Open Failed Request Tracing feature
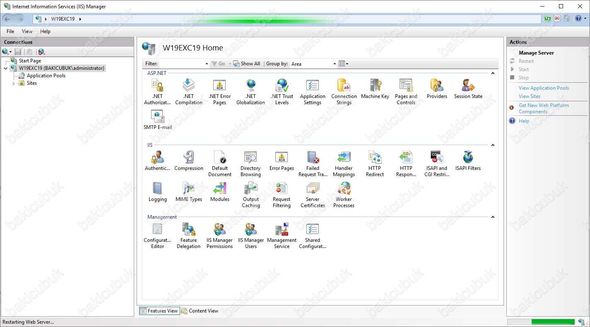Image resolution: width=590 pixels, height=327 pixels. pyautogui.click(x=313, y=164)
